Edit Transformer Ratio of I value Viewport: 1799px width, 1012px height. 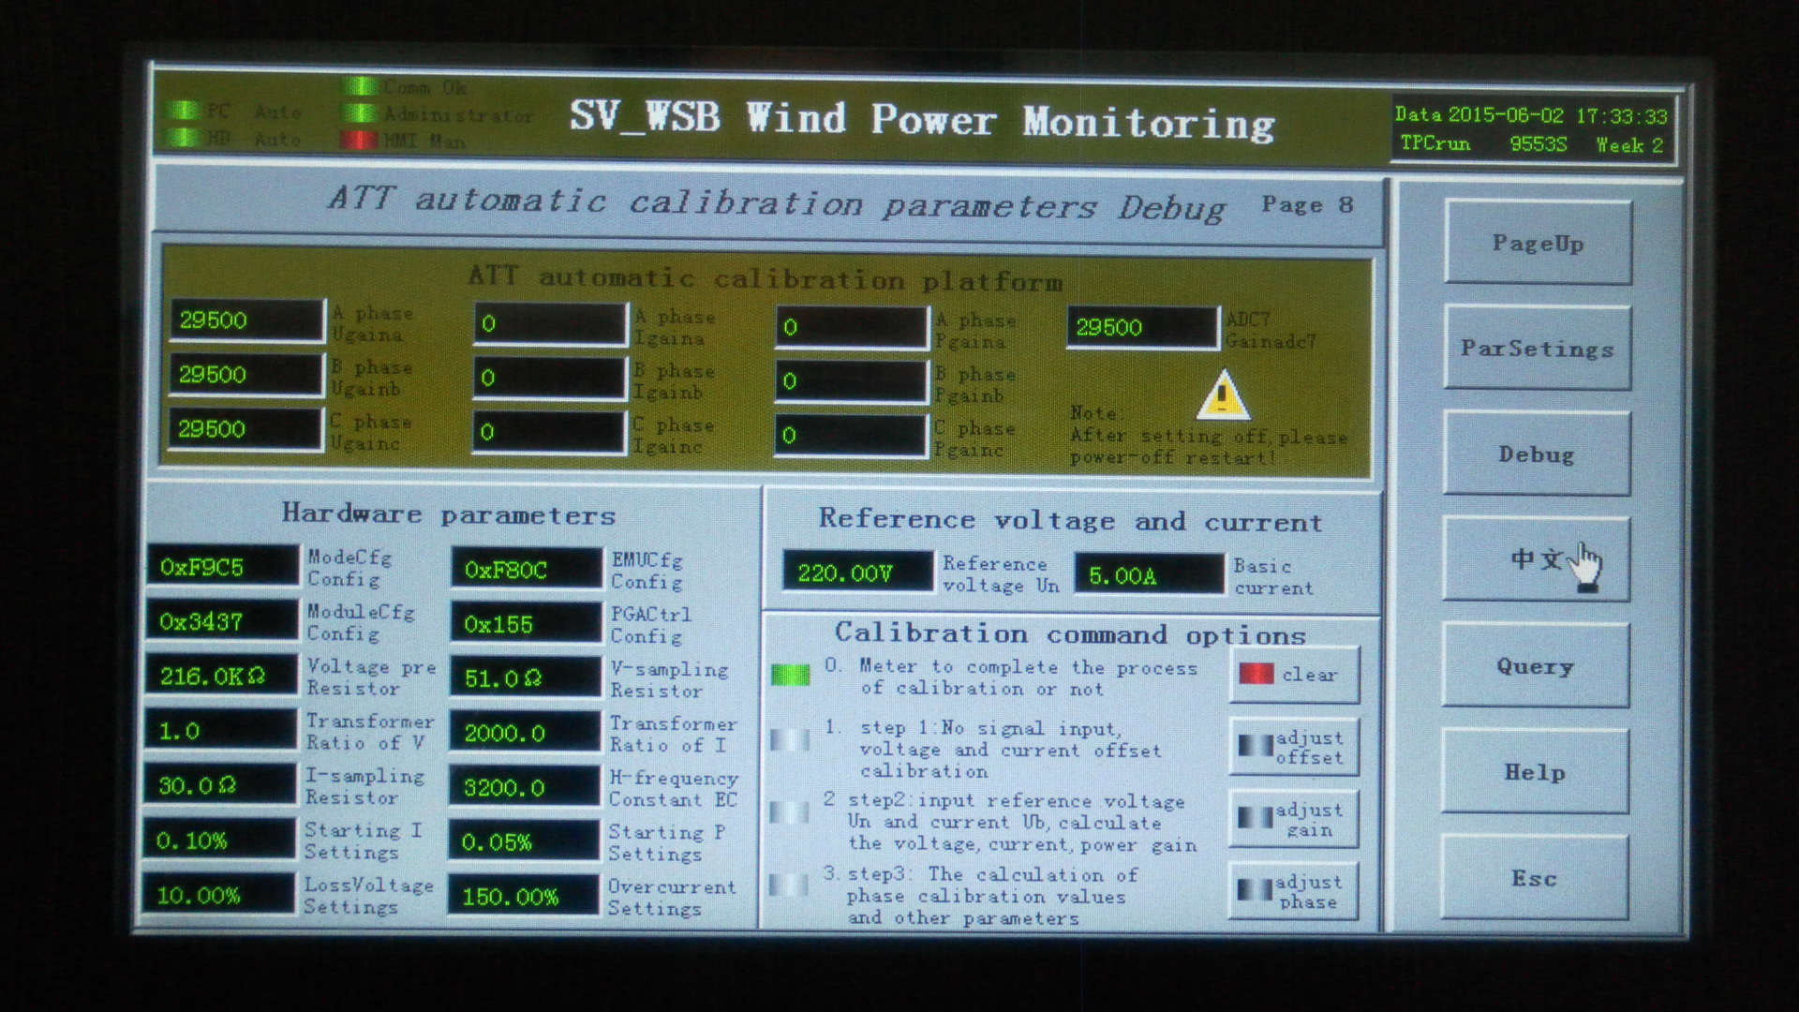(x=525, y=733)
